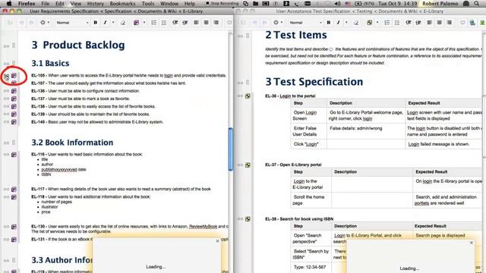Image resolution: width=486 pixels, height=273 pixels.
Task: Open work item type dropdown arrow left toolbar
Action: coord(144,23)
